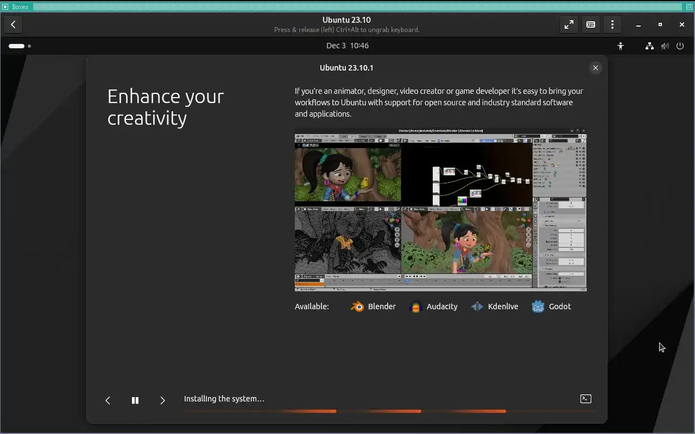Click the 'Installing the system…' status text
Image resolution: width=695 pixels, height=434 pixels.
224,399
